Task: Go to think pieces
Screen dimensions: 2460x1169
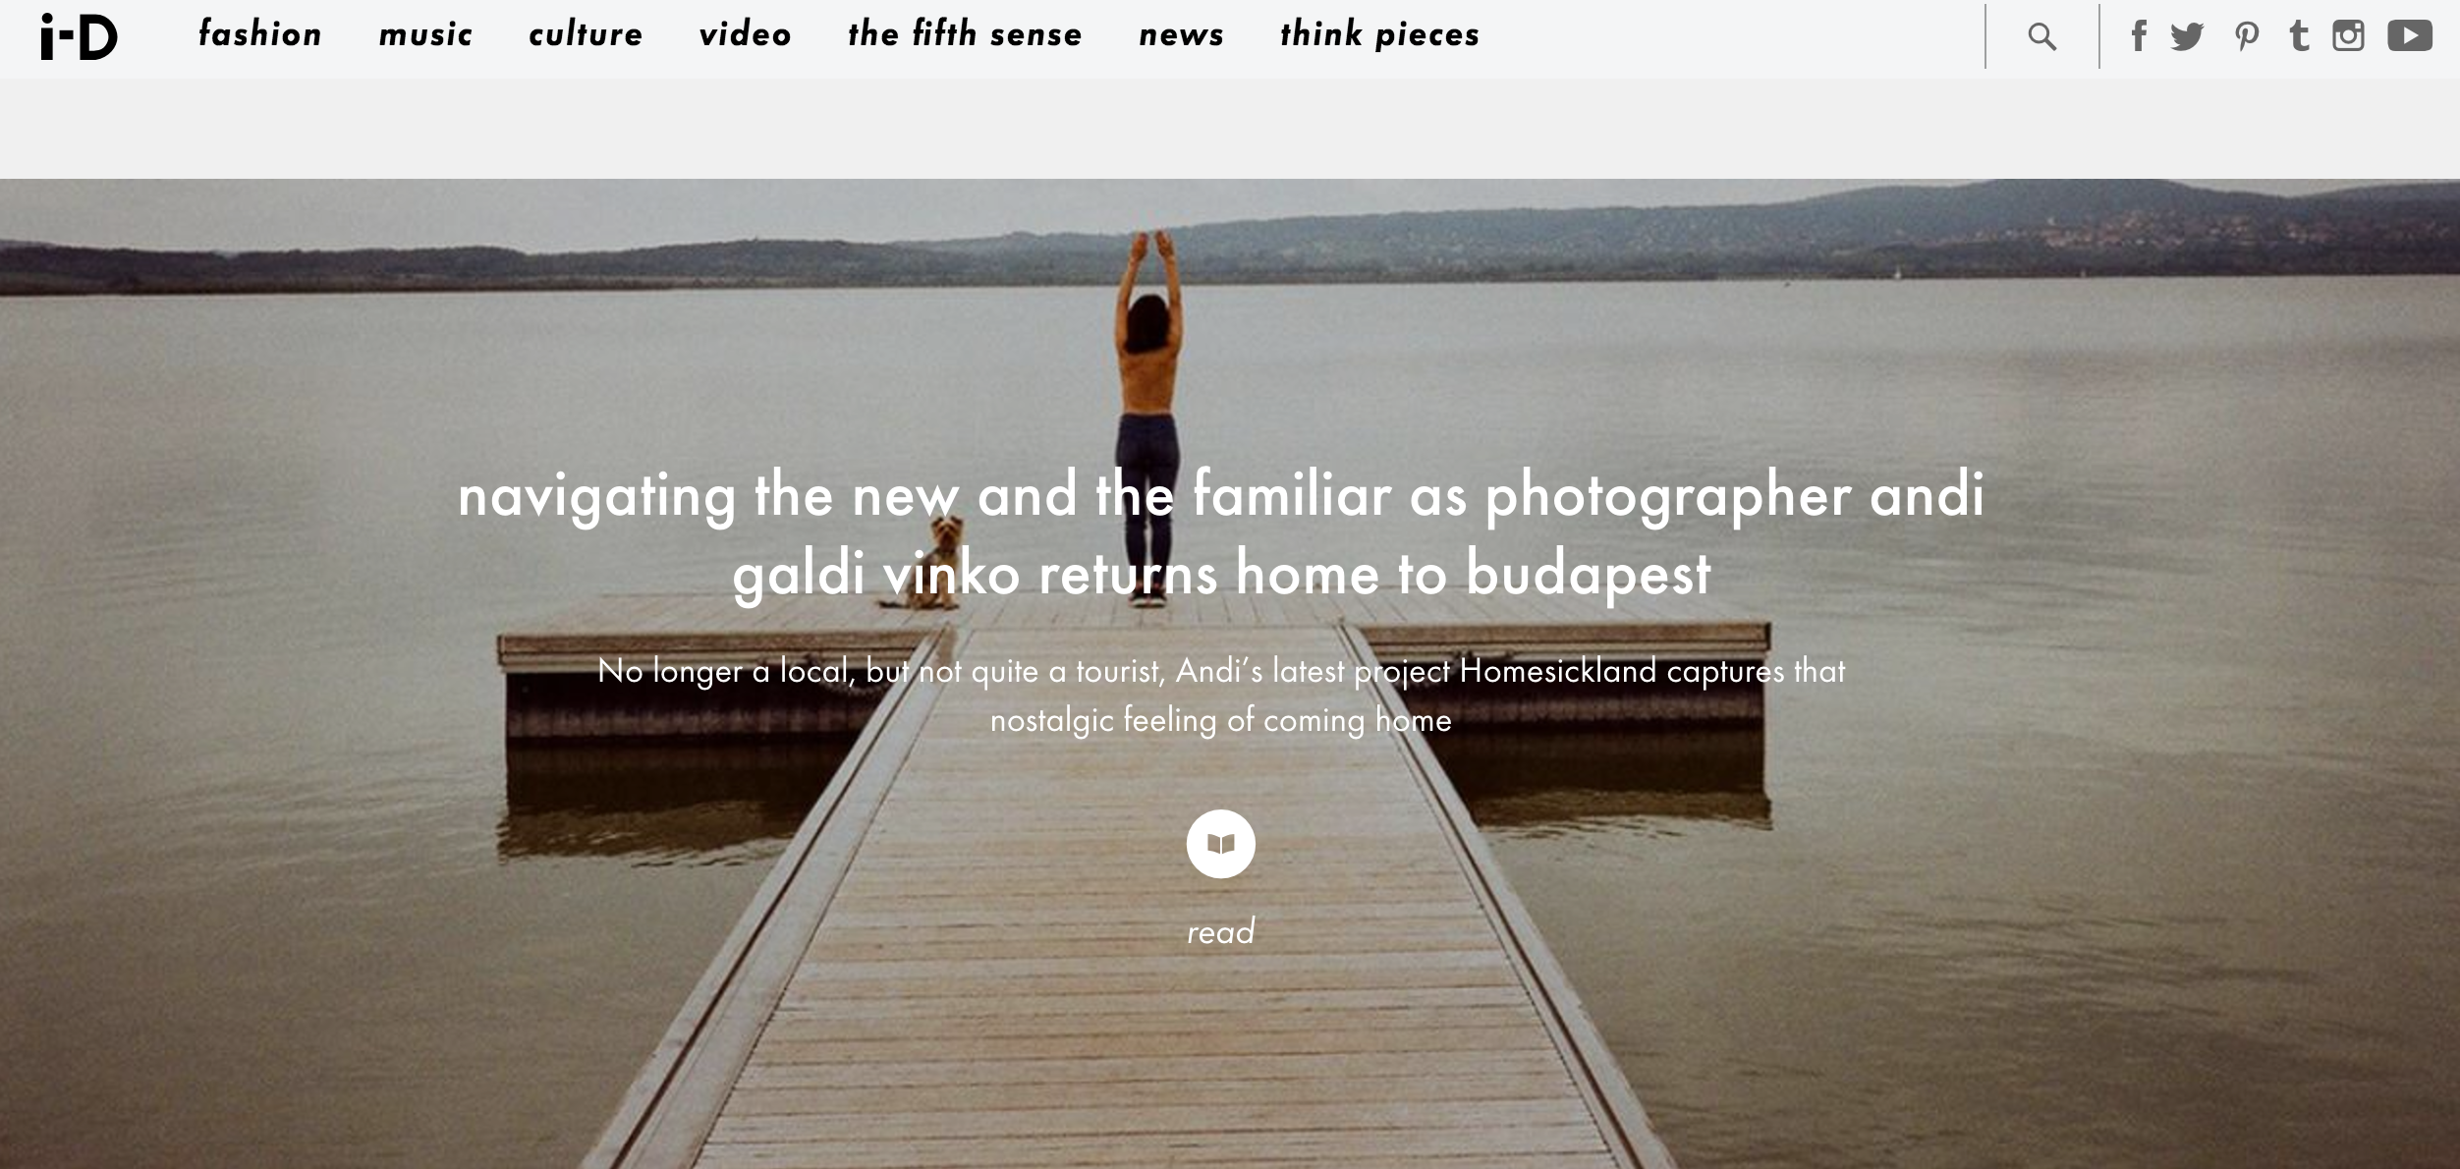Action: click(1379, 34)
